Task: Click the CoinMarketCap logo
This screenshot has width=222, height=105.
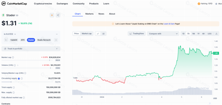Action: (x=14, y=4)
